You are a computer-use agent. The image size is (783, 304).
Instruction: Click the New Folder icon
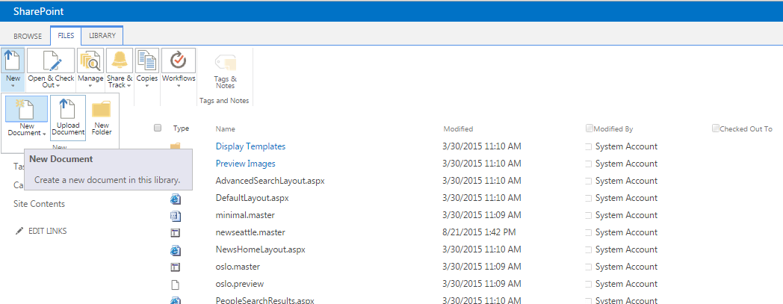(102, 109)
